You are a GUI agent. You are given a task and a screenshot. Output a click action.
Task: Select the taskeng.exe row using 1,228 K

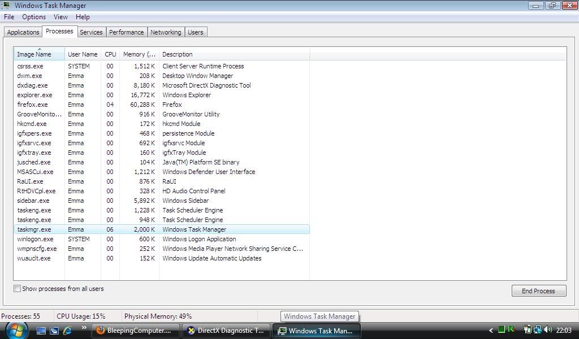(162, 210)
